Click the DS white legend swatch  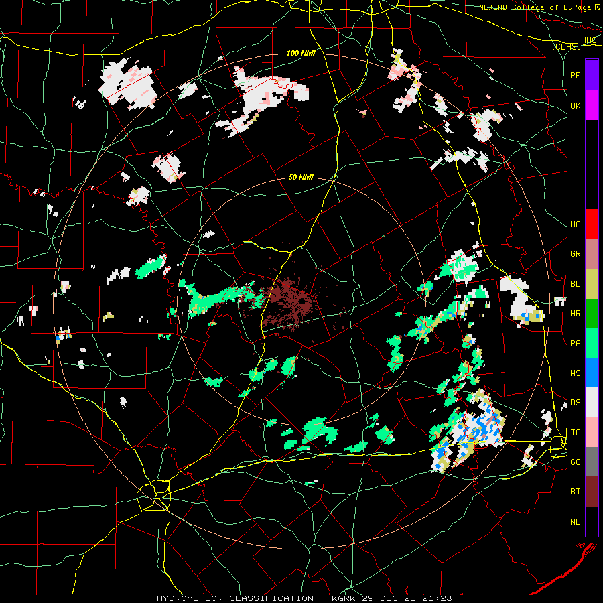592,402
